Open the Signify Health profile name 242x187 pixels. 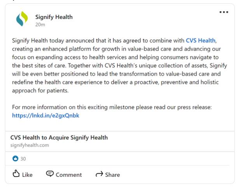[54, 17]
